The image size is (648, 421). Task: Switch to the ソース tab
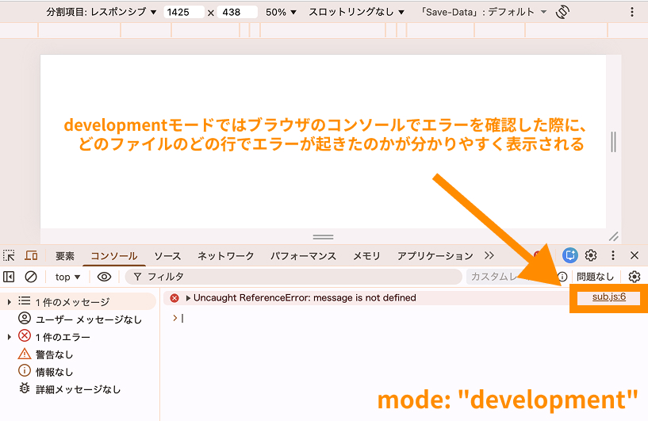pos(167,256)
